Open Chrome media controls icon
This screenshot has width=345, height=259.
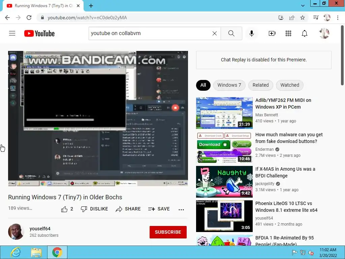[316, 18]
